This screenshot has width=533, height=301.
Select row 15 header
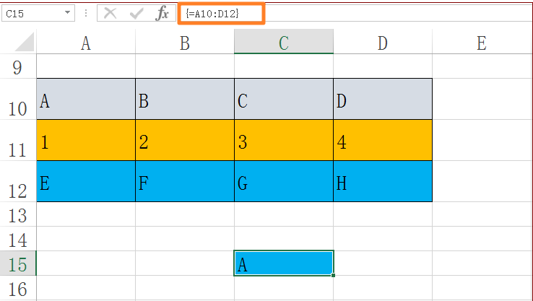click(x=18, y=263)
